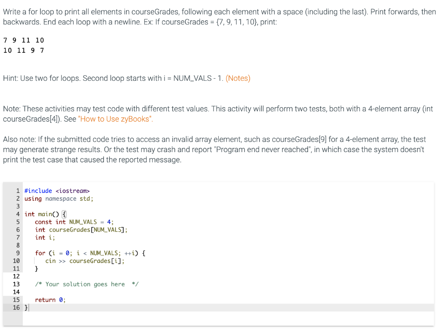
Task: Click line number 9 in the gutter
Action: (17, 253)
